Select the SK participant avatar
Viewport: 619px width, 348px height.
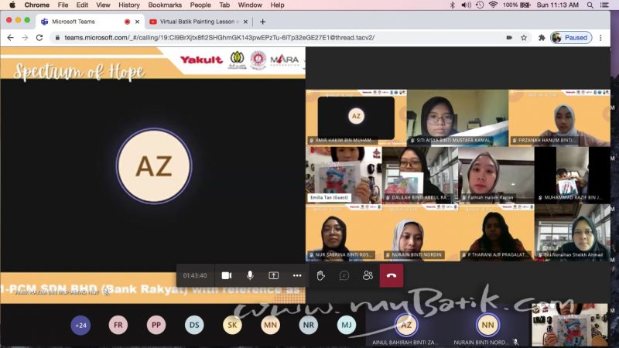[x=232, y=326]
